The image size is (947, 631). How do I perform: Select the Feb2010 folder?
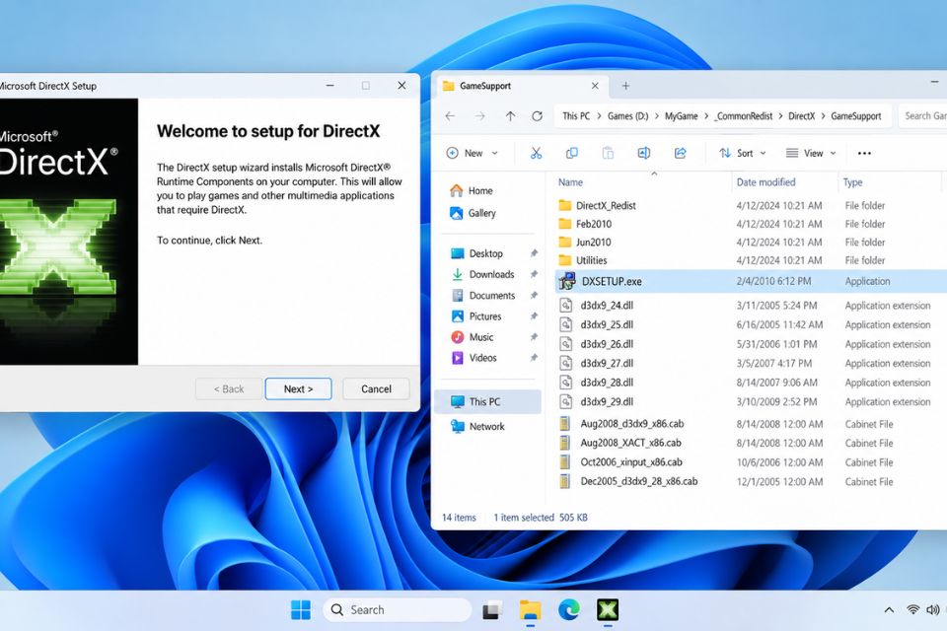[594, 224]
